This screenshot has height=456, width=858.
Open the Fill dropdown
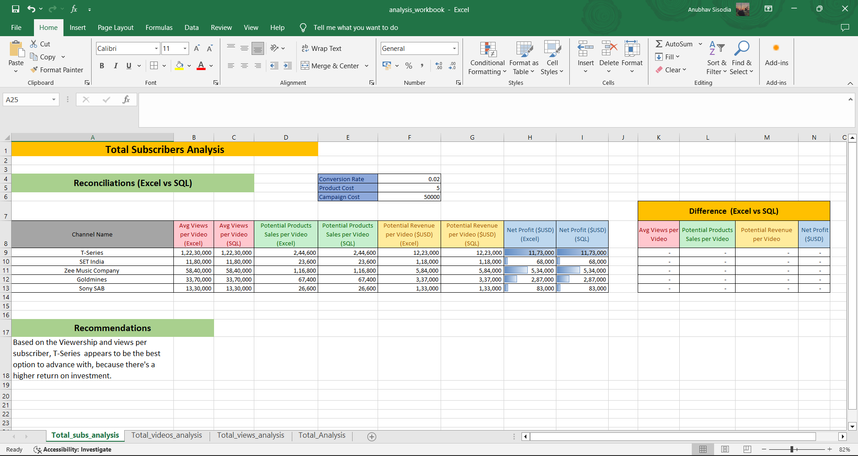pos(668,57)
